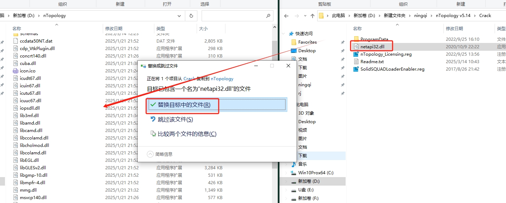
Task: Select the icuuc67.dll file name
Action: pyautogui.click(x=31, y=100)
